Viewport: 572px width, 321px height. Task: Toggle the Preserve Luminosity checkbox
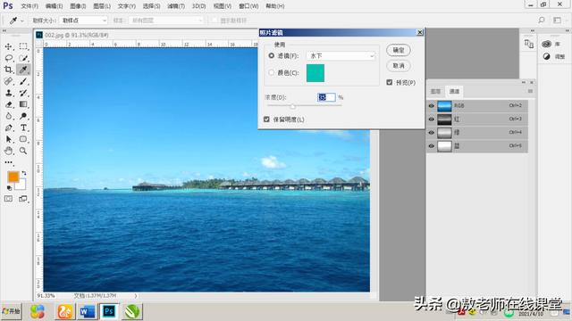click(266, 119)
